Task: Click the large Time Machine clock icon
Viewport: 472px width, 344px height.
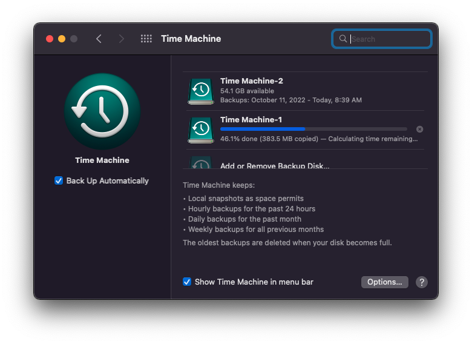Action: click(x=102, y=111)
